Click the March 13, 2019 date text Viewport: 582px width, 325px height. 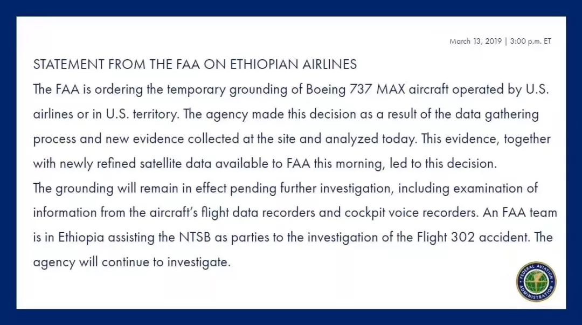click(x=475, y=41)
